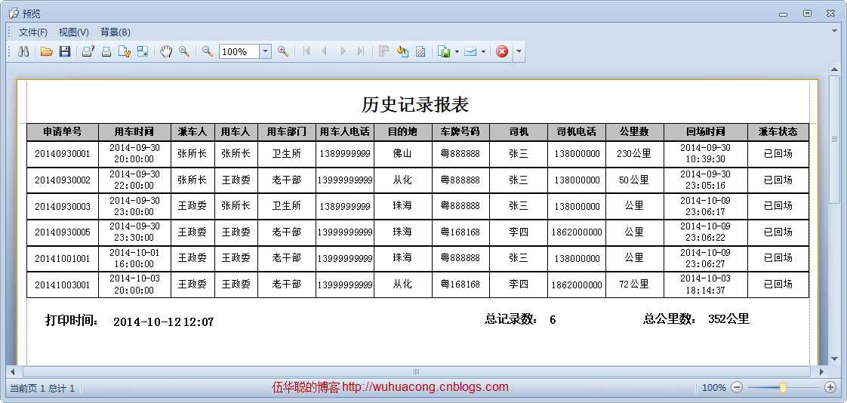Click the Scale page icon
The height and width of the screenshot is (403, 847).
click(x=143, y=52)
